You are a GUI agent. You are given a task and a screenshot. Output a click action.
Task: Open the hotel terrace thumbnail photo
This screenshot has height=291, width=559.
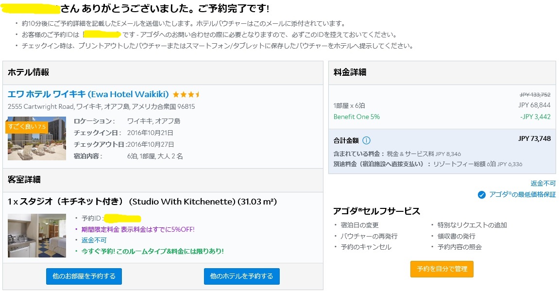pyautogui.click(x=37, y=138)
